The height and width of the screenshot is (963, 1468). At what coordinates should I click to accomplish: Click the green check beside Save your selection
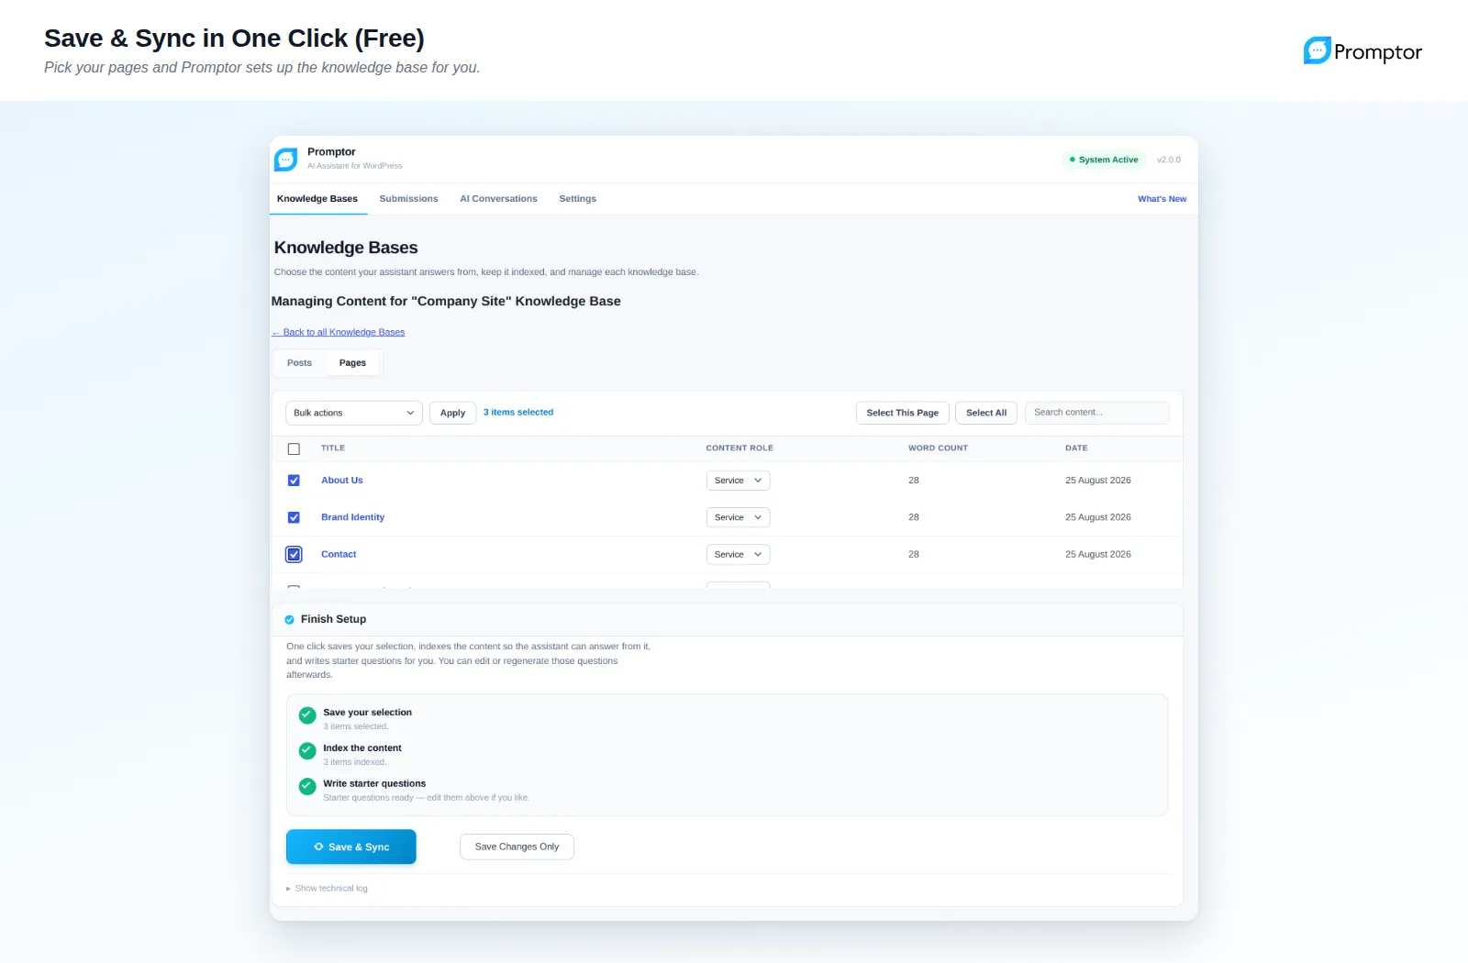[307, 714]
